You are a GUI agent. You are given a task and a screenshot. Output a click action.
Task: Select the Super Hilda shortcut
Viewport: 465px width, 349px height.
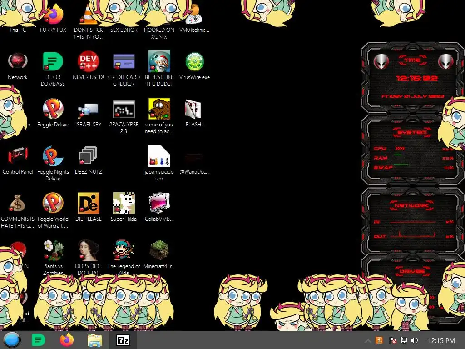point(124,207)
